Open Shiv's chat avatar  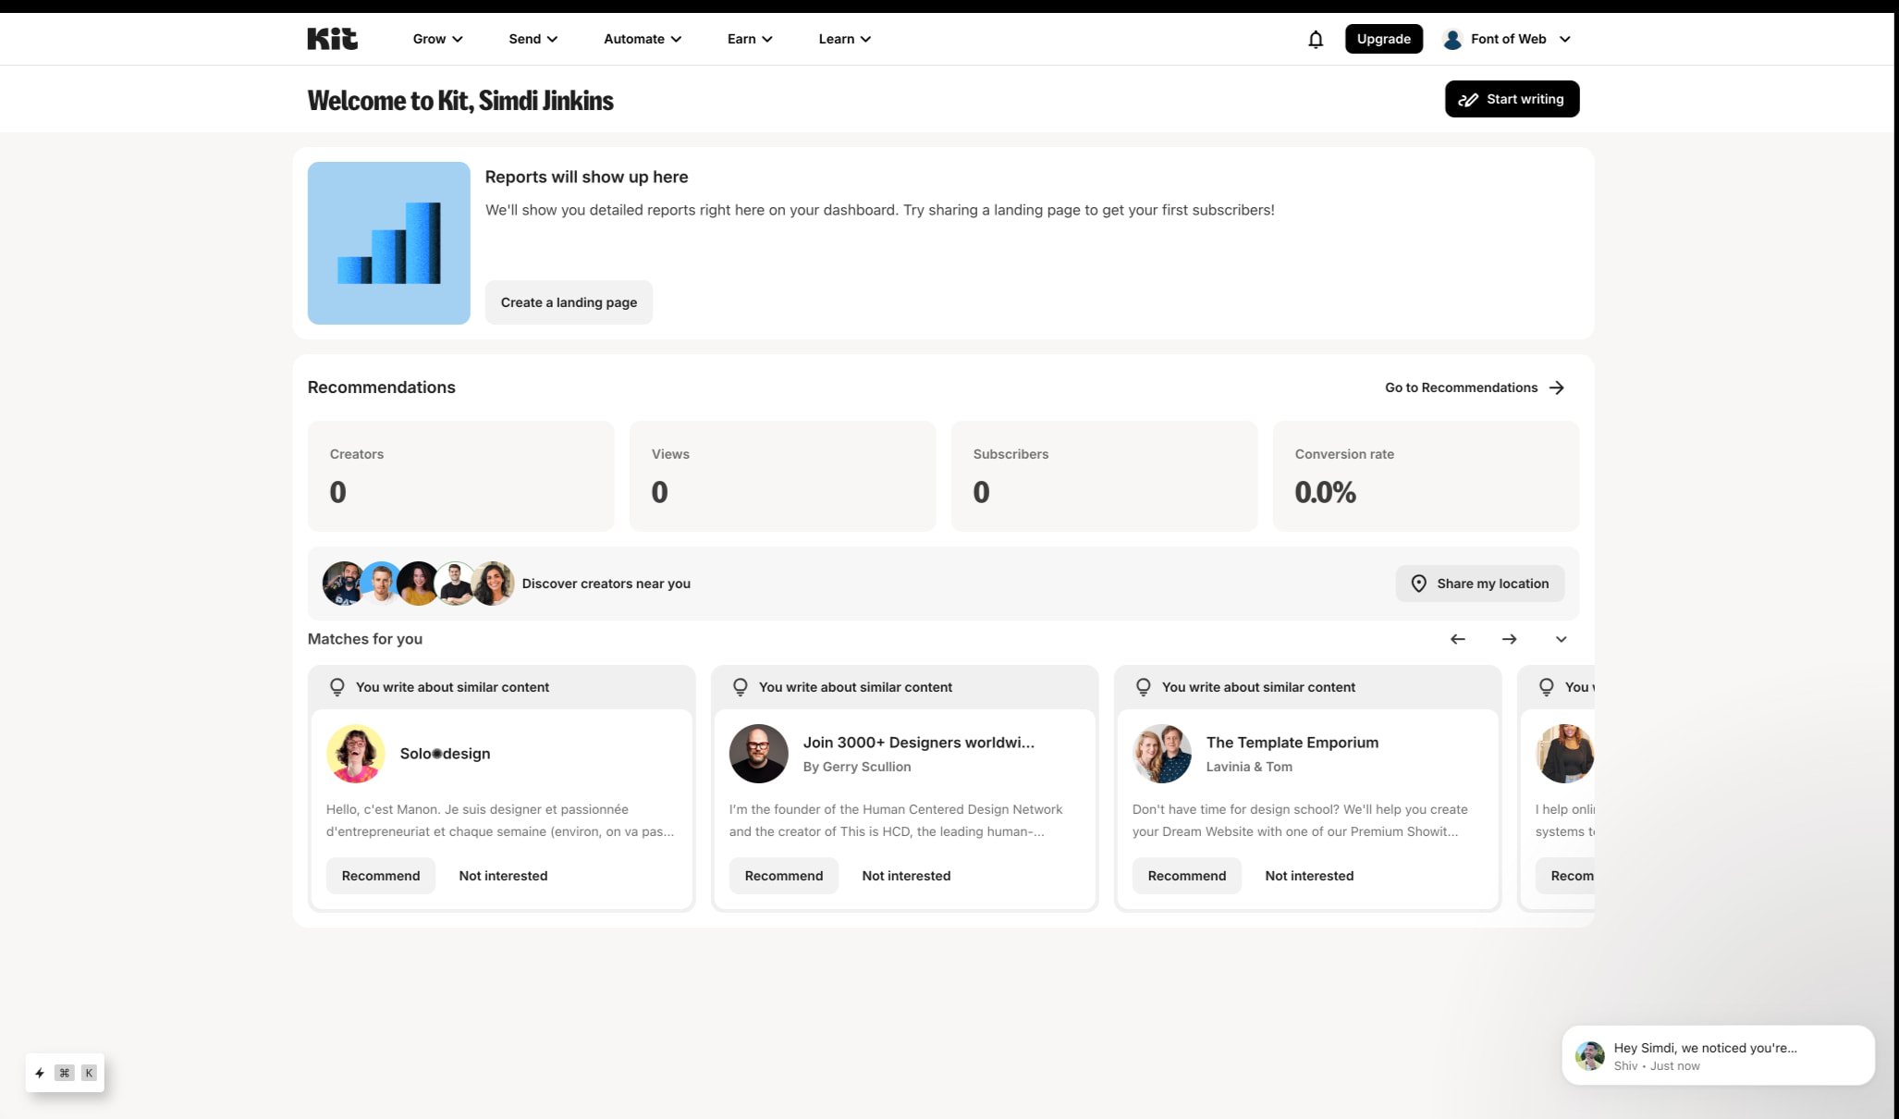point(1590,1055)
